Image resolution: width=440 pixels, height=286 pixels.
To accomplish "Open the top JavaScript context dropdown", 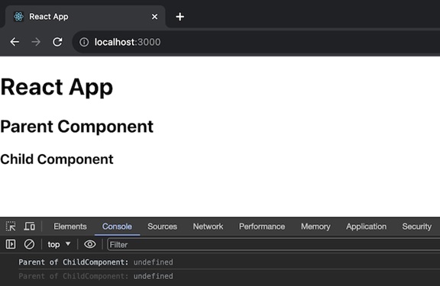I will coord(59,245).
